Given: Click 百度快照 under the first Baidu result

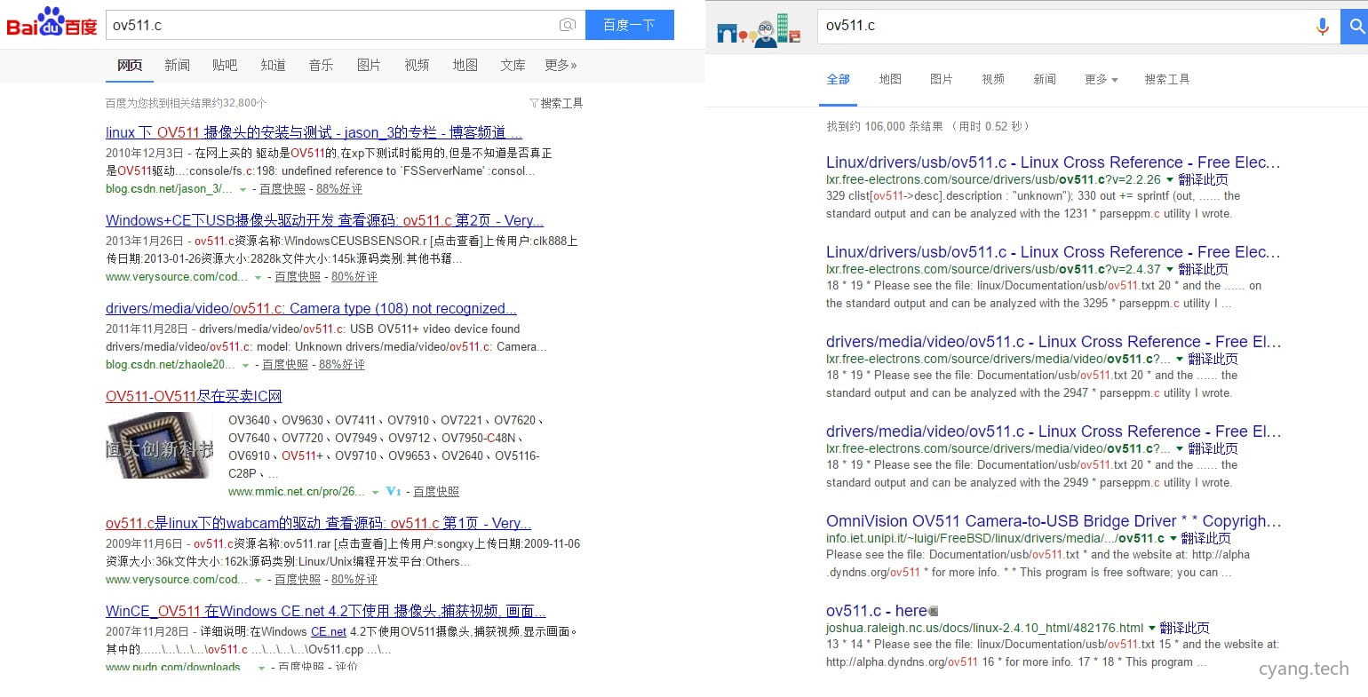Looking at the screenshot, I should pyautogui.click(x=282, y=188).
